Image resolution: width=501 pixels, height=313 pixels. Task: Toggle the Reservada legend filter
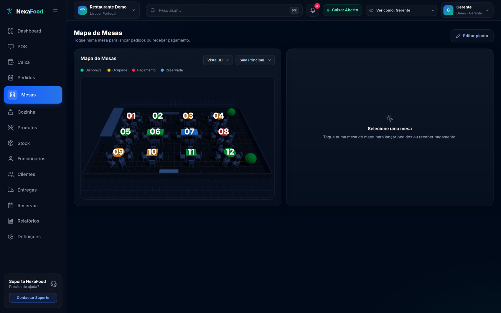[172, 70]
